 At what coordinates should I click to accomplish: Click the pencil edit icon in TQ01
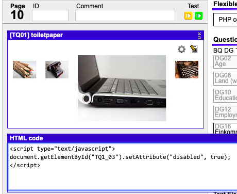pyautogui.click(x=194, y=49)
